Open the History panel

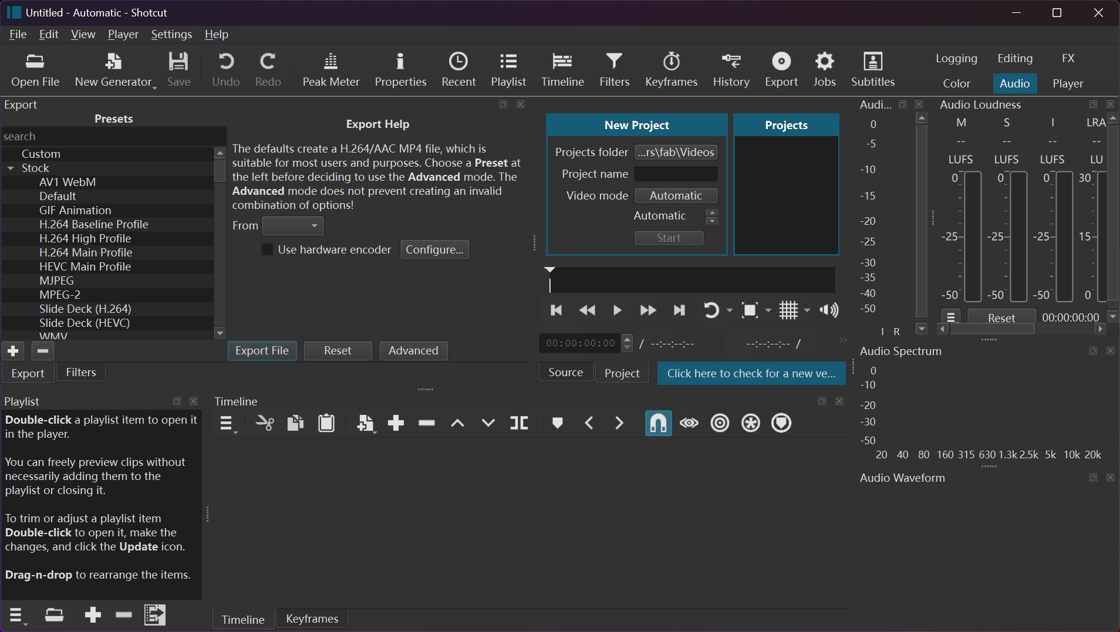click(x=731, y=69)
